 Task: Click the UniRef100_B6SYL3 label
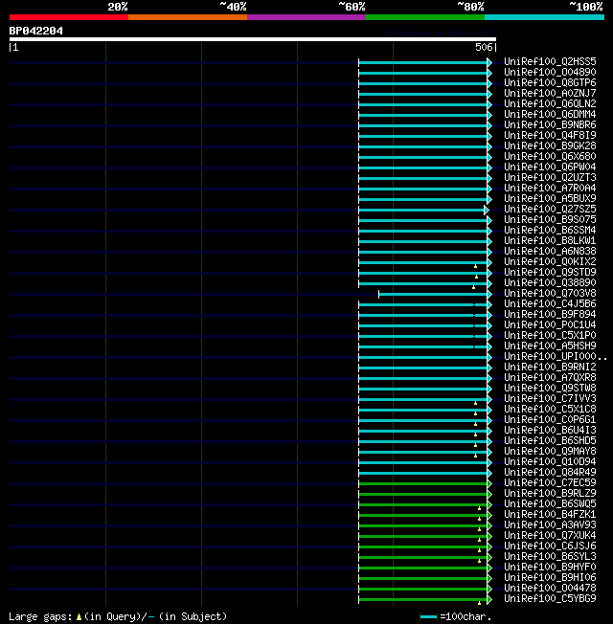pyautogui.click(x=550, y=558)
